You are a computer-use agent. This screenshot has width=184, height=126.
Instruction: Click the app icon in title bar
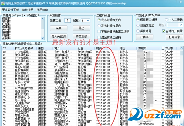point(3,3)
